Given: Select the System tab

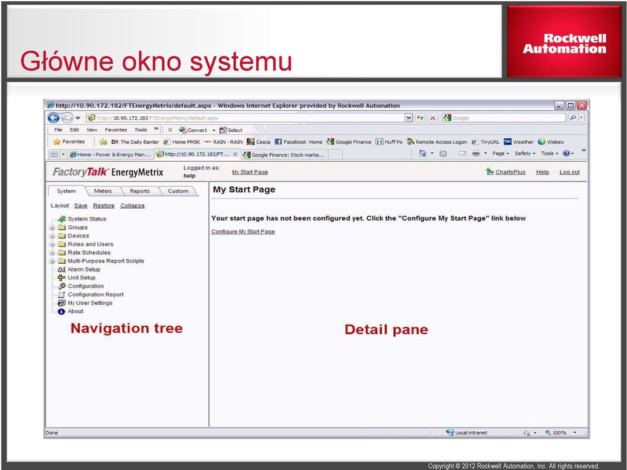Looking at the screenshot, I should coord(67,191).
